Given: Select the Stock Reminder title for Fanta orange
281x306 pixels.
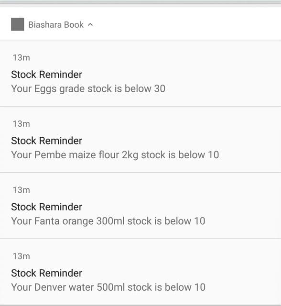Looking at the screenshot, I should (x=47, y=207).
